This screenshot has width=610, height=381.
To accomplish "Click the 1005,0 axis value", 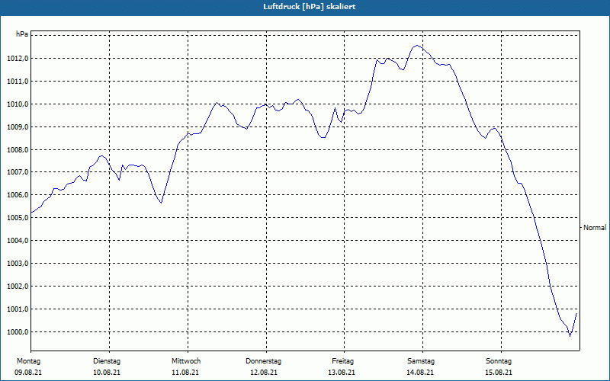I will pyautogui.click(x=18, y=218).
